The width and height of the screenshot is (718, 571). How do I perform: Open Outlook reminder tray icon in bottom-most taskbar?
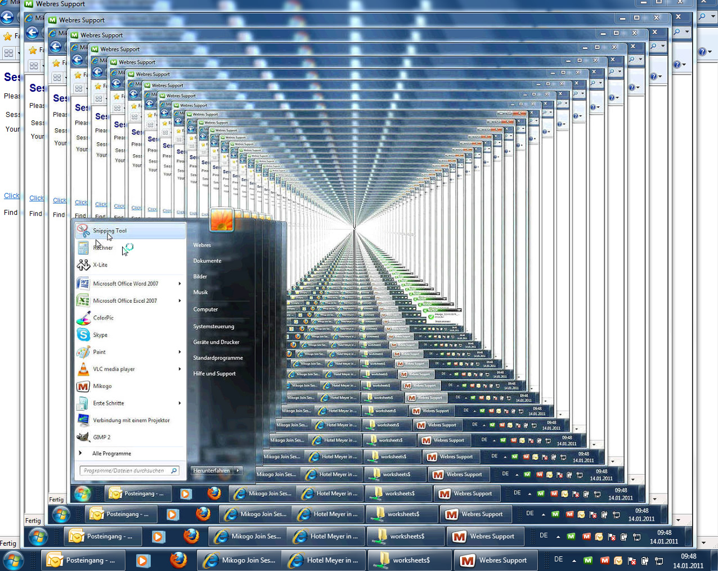coord(618,560)
